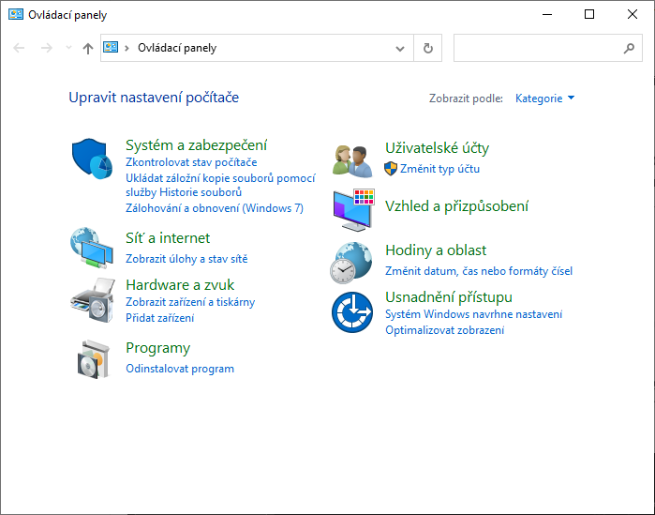Open the Programy category heading

coord(158,348)
